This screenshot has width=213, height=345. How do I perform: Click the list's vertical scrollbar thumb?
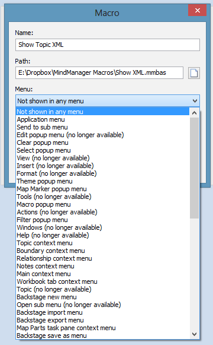pos(195,168)
